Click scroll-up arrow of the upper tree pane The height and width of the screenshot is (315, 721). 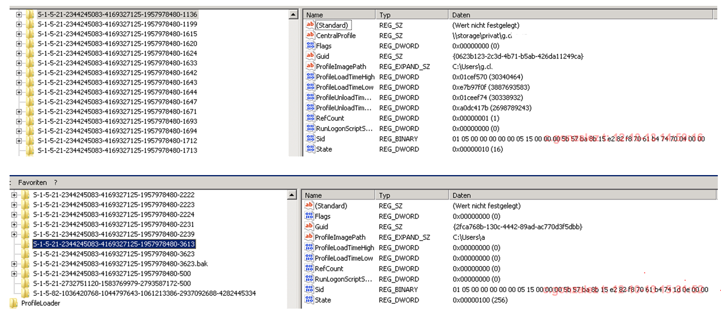(x=293, y=15)
